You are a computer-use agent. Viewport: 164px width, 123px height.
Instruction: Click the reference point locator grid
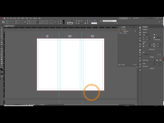pyautogui.click(x=3, y=22)
